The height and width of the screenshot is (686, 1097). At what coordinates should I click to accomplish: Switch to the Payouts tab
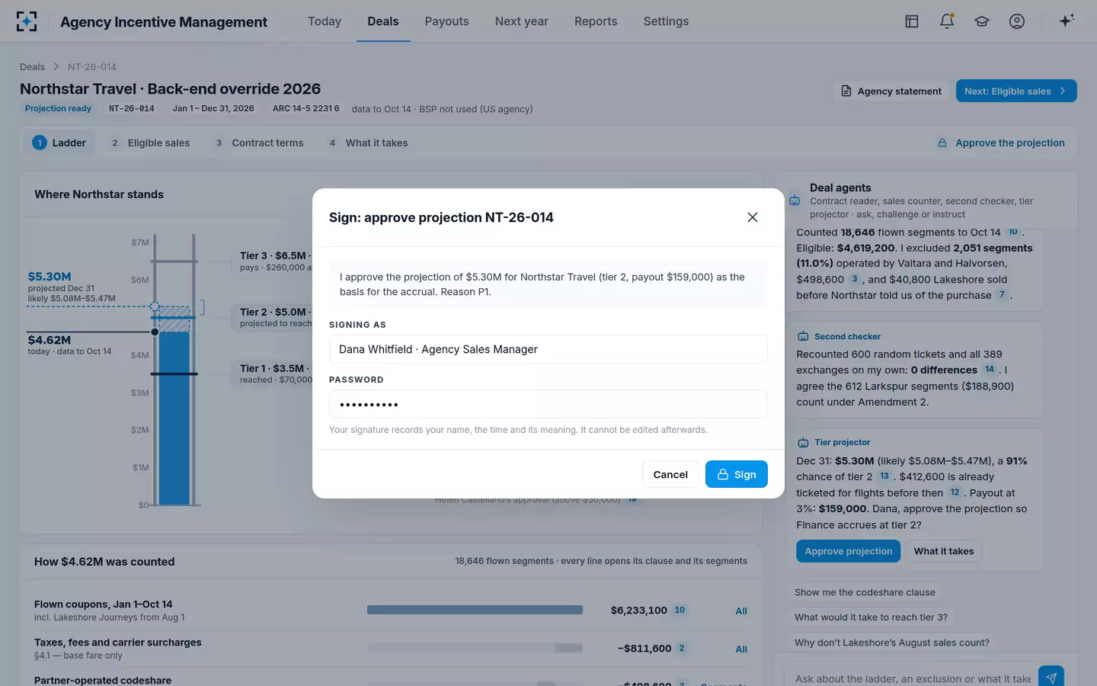pos(446,21)
